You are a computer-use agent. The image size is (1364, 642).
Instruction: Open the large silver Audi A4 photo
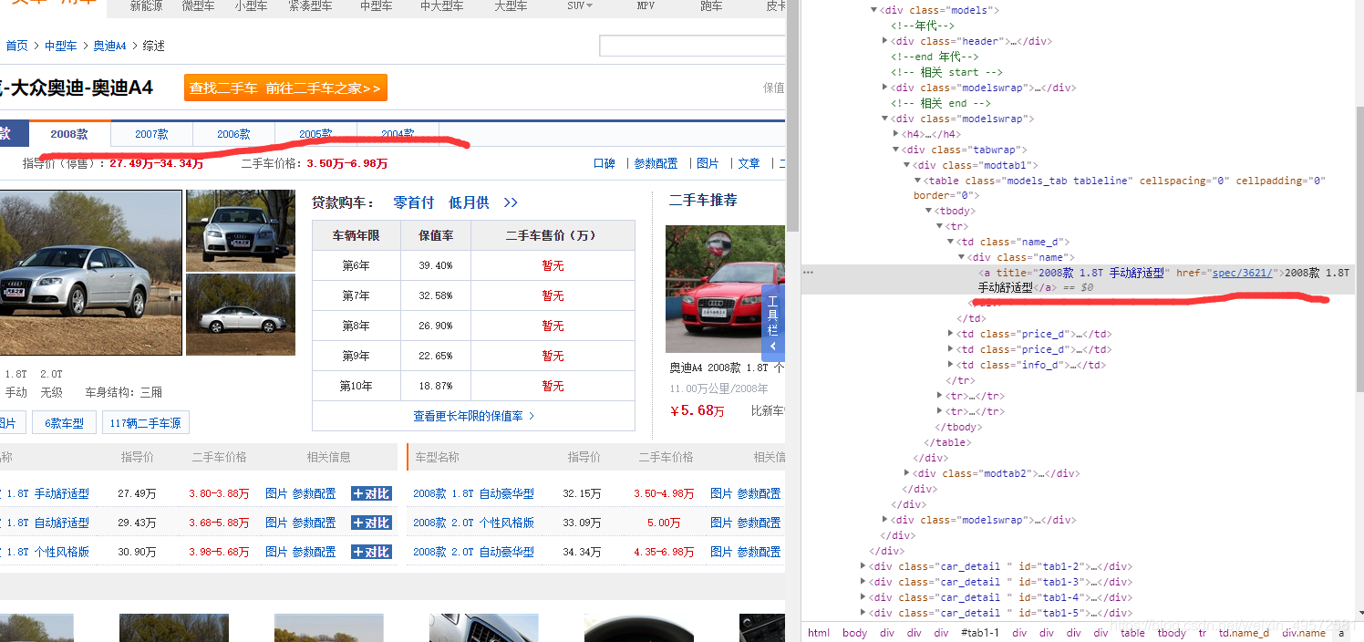point(90,274)
